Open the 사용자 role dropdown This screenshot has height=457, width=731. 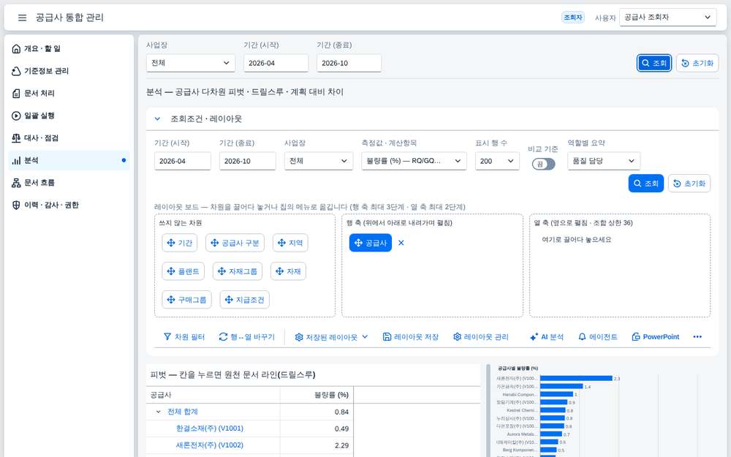(x=667, y=18)
